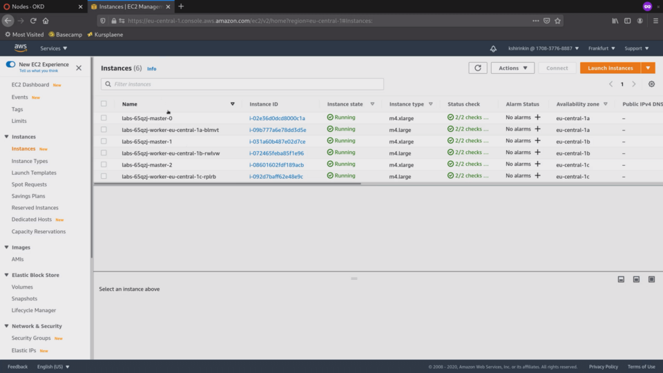Screen dimensions: 663x373
Task: Open a new browser tab
Action: [181, 6]
